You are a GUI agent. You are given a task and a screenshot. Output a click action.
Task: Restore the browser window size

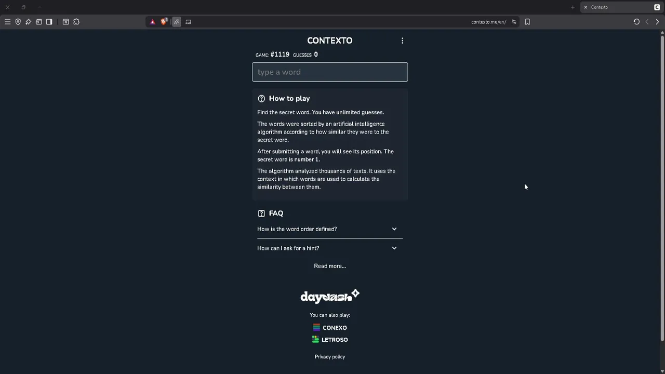(x=23, y=7)
